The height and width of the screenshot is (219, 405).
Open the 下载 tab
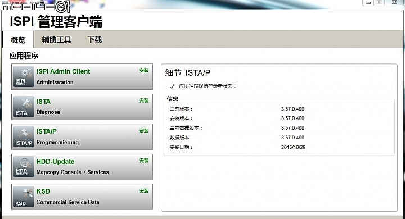tap(94, 39)
